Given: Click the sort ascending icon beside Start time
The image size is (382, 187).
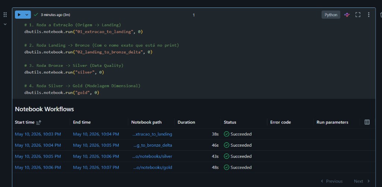Looking at the screenshot, I should pyautogui.click(x=38, y=122).
